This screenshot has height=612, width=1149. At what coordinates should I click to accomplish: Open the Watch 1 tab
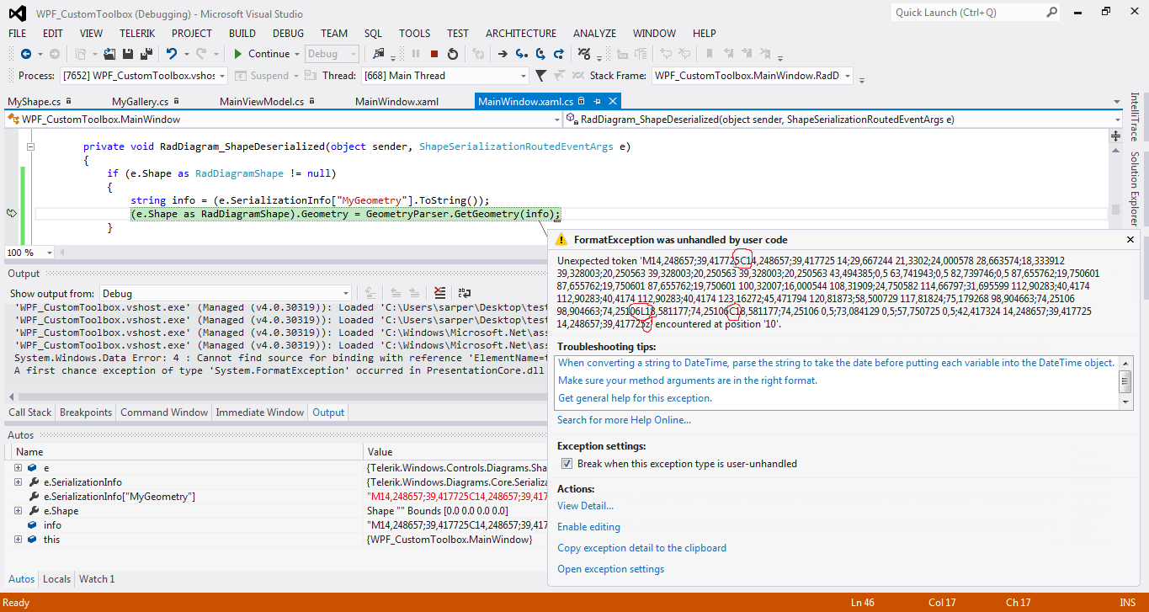97,579
